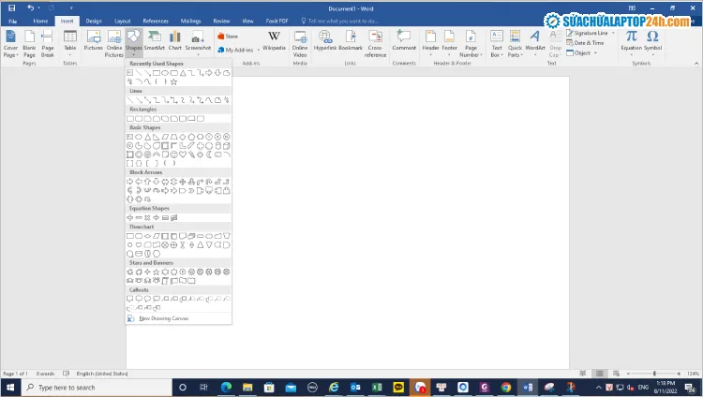Viewport: 703px width, 397px height.
Task: Open the Hyperlink dialog
Action: click(x=325, y=40)
